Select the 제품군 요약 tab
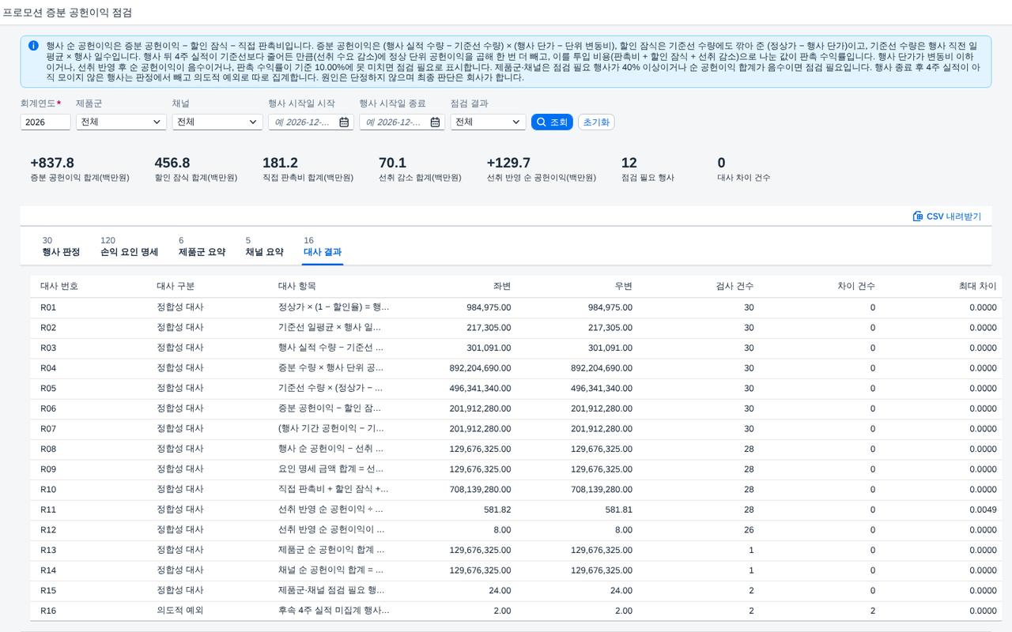1012x632 pixels. pos(202,246)
